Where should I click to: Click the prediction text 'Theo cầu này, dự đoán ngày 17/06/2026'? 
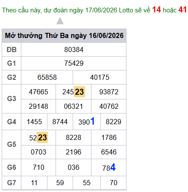59,10
